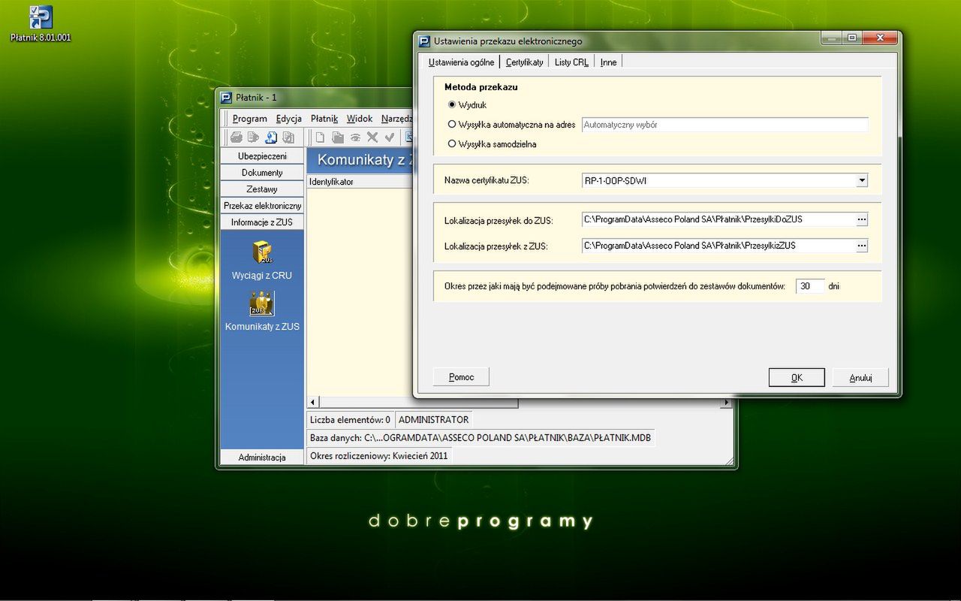Browse for Lokalizacja przesyłek do ZUS folder
This screenshot has height=601, width=961.
862,219
